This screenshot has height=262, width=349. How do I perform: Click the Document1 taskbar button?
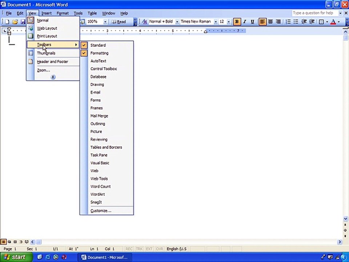pyautogui.click(x=105, y=257)
